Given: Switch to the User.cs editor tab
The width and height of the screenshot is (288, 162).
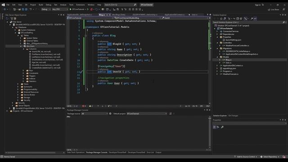Looking at the screenshot, I should click(x=194, y=15).
